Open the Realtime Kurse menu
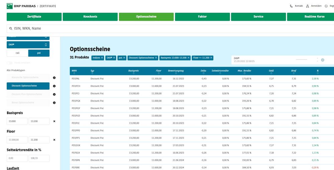This screenshot has height=170, width=334. pyautogui.click(x=311, y=17)
